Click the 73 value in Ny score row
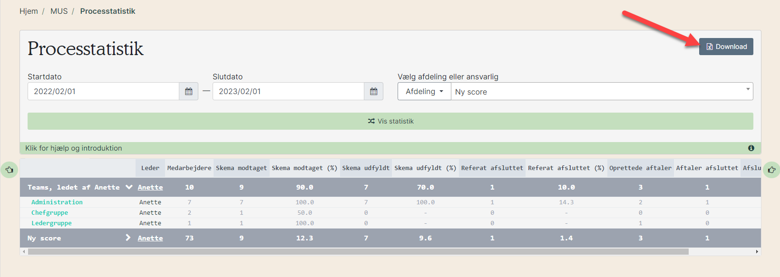This screenshot has width=780, height=277. click(x=189, y=238)
